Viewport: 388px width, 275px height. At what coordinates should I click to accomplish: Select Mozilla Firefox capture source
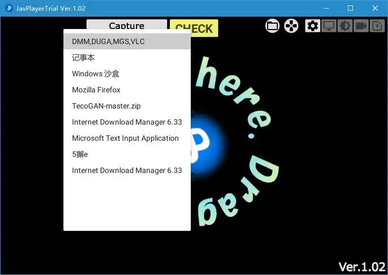[127, 90]
